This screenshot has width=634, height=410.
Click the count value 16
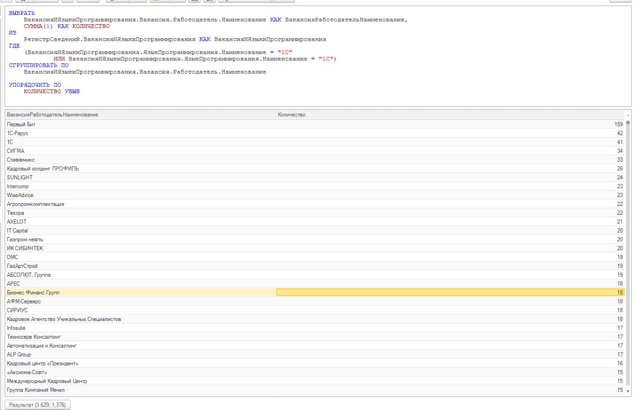tap(620, 363)
